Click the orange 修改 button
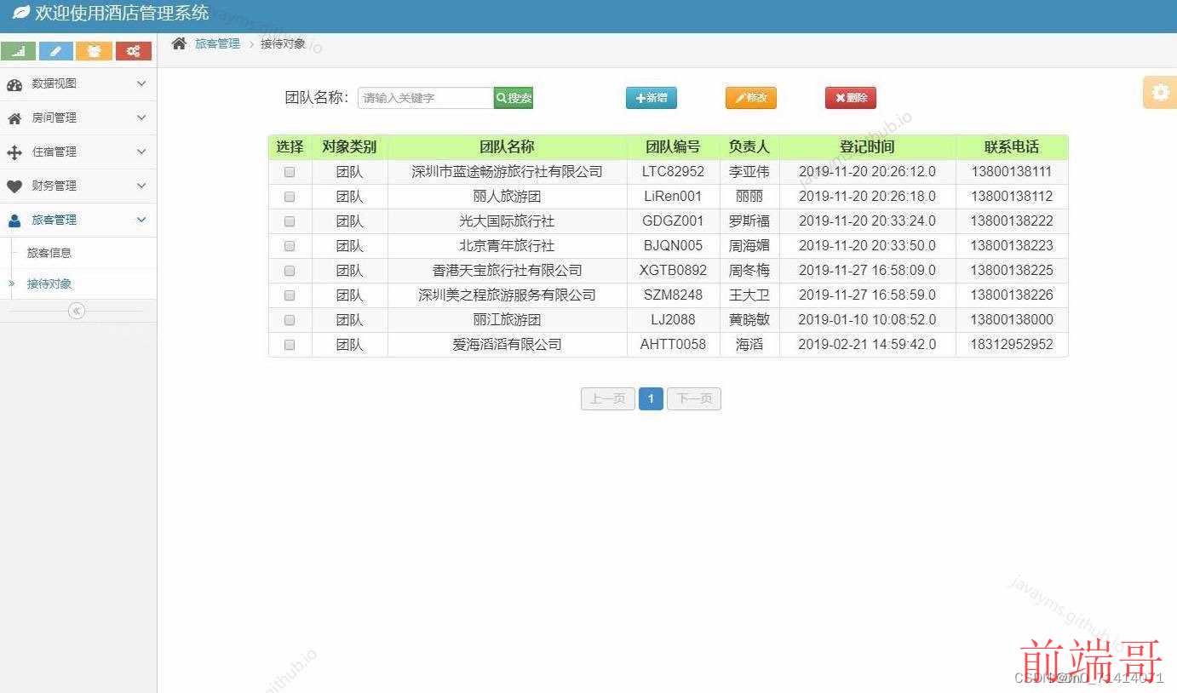This screenshot has height=693, width=1177. point(751,98)
